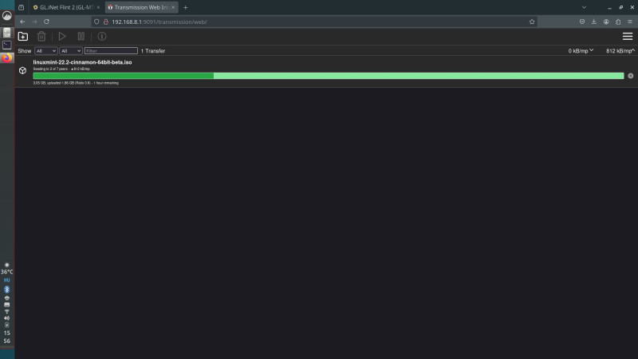638x359 pixels.
Task: Open the Pocket save icon
Action: (582, 22)
